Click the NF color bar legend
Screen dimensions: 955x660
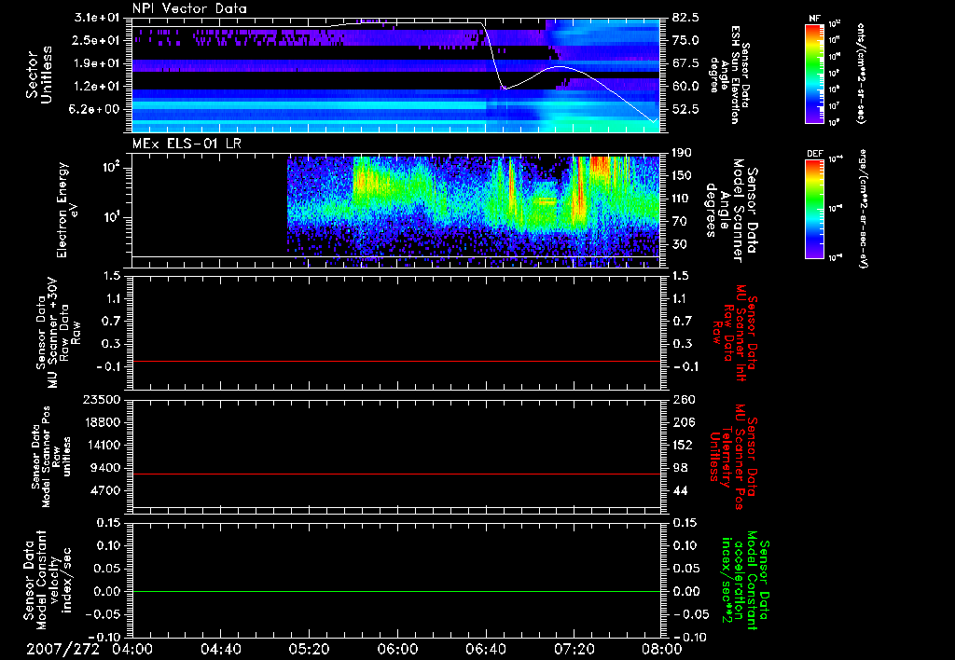814,74
